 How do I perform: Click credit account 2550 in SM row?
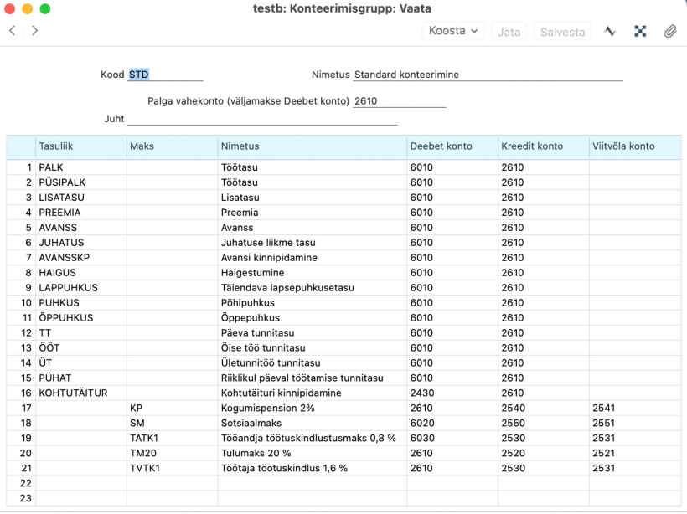pos(544,423)
